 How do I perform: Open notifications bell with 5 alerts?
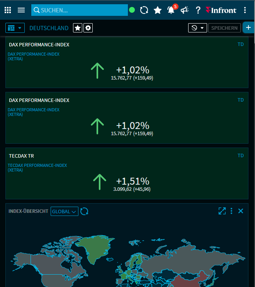point(171,10)
